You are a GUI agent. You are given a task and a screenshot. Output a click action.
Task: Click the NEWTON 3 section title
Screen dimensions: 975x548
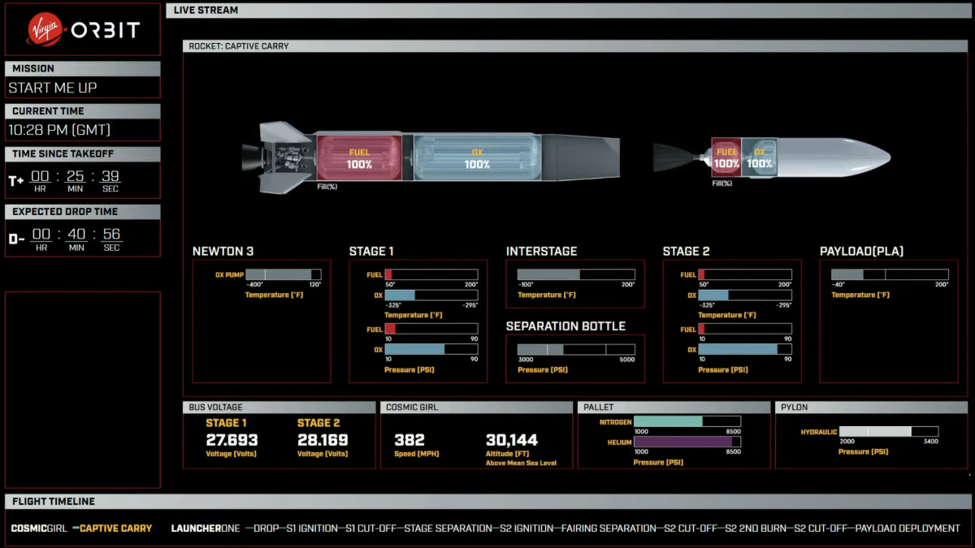pos(223,252)
